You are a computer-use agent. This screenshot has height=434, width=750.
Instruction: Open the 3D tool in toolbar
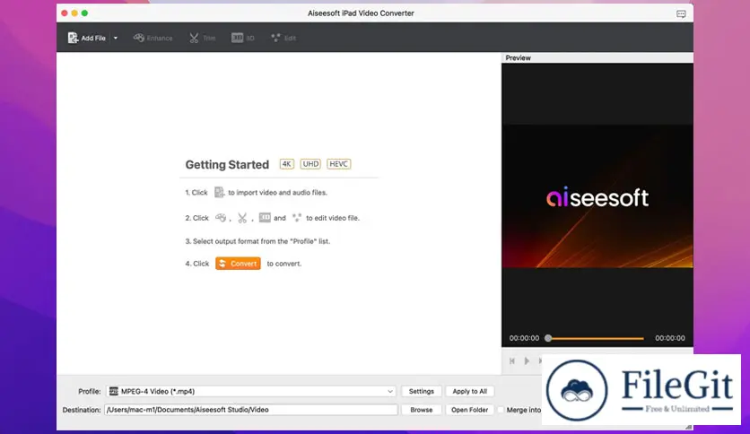(243, 38)
